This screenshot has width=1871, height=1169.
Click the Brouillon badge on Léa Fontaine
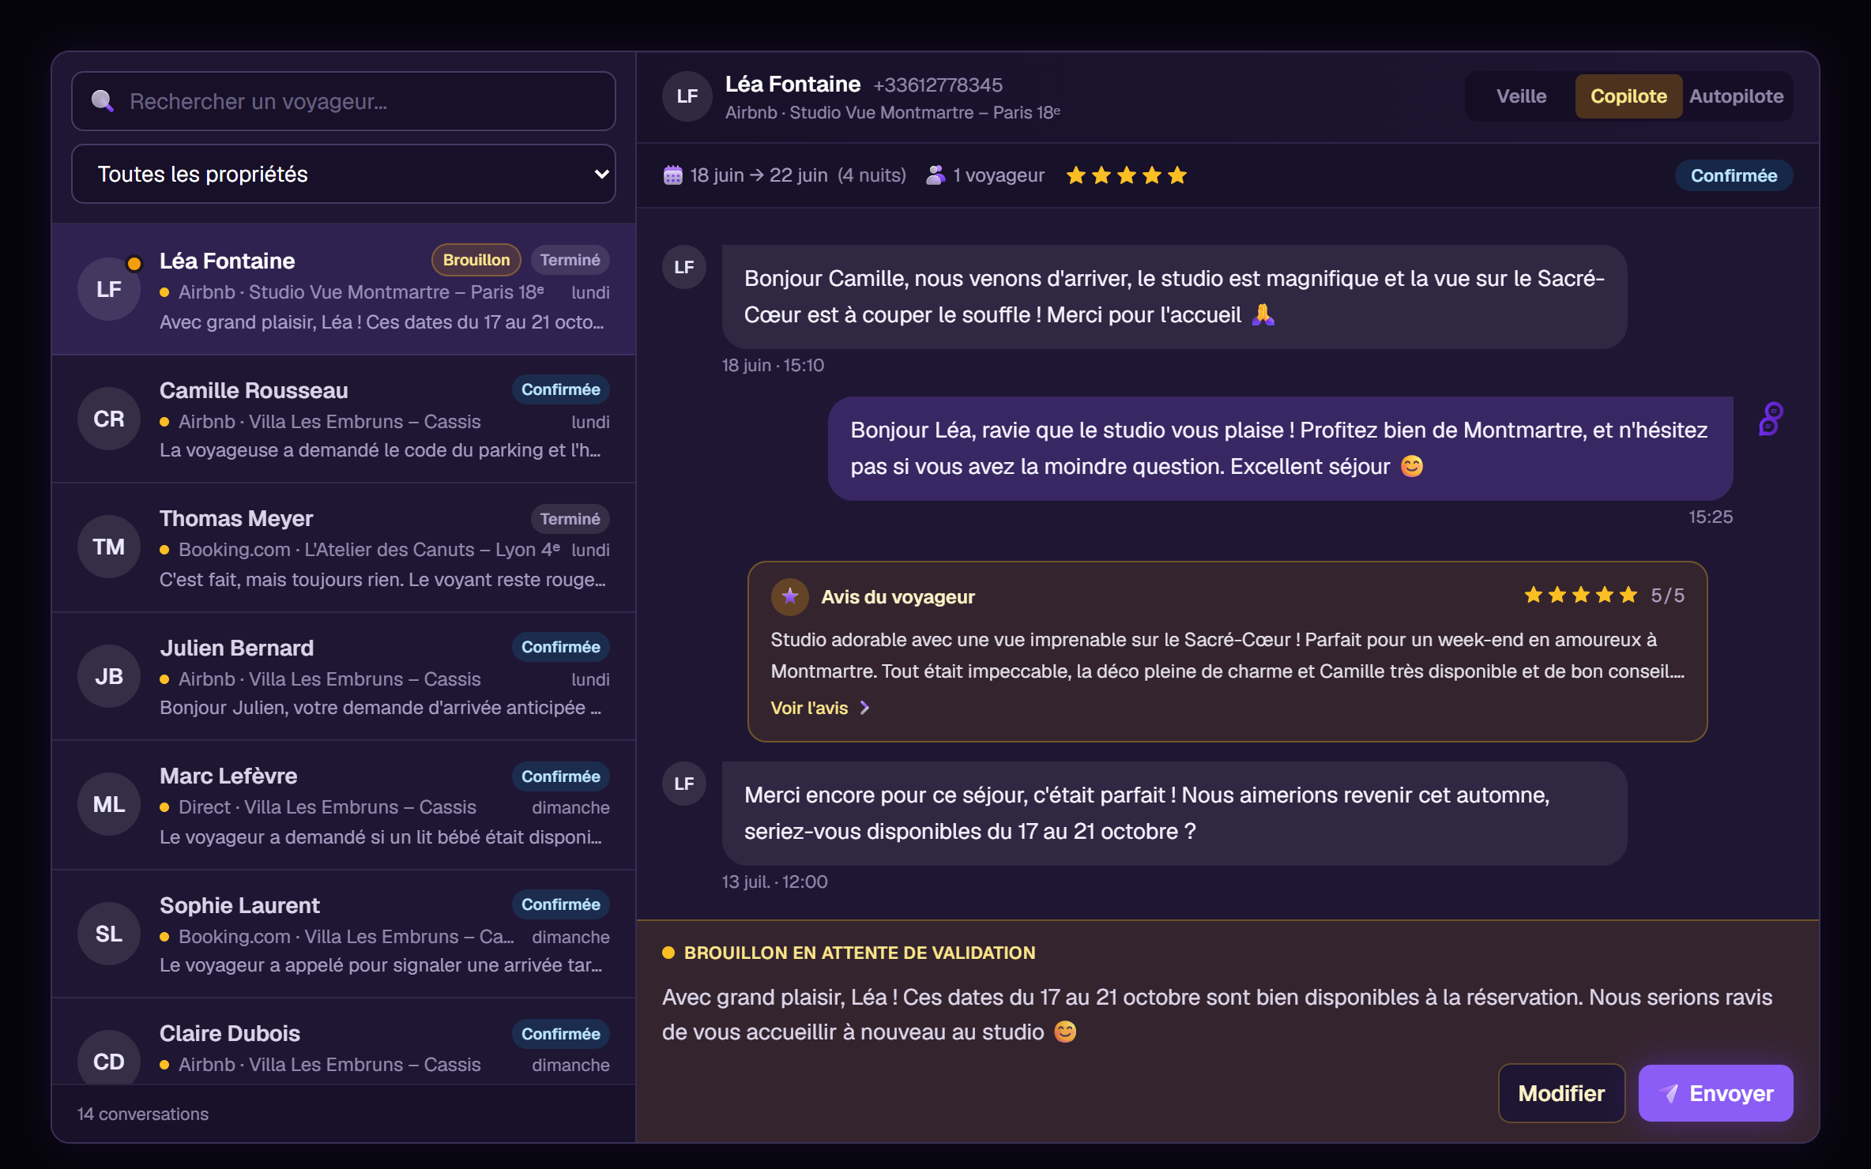point(476,260)
